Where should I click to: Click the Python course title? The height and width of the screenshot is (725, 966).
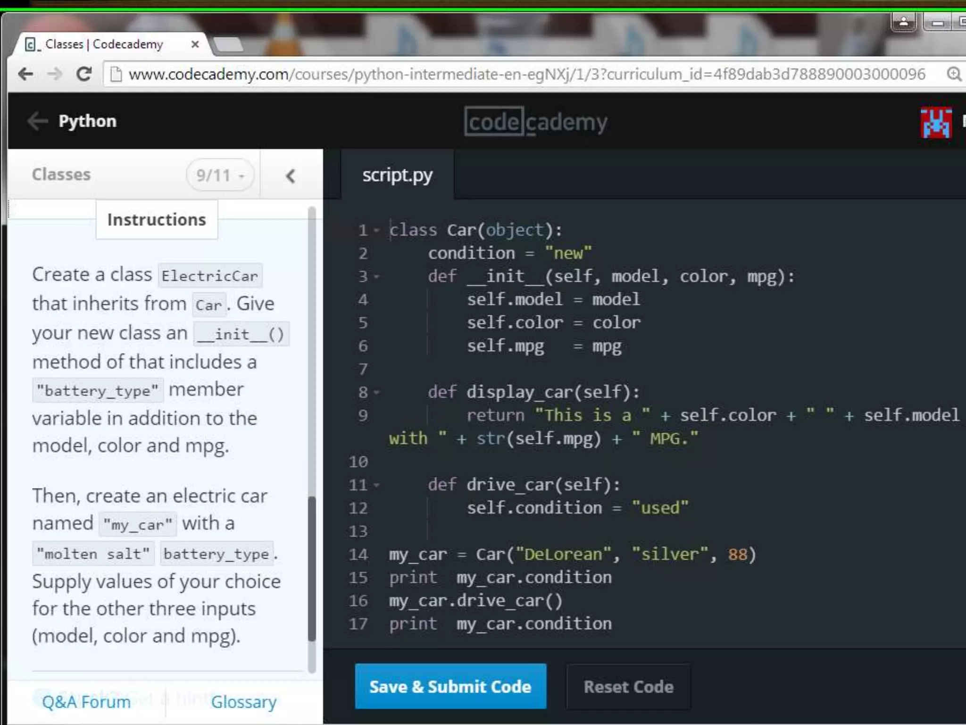[87, 121]
